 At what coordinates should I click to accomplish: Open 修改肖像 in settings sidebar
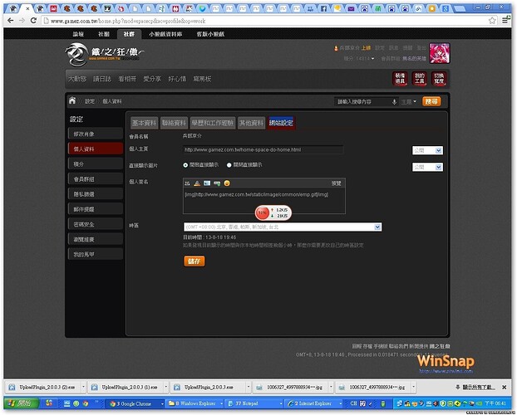(96, 134)
